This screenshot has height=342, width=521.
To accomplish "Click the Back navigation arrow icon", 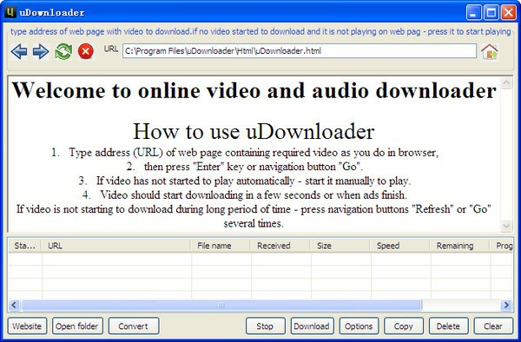I will tap(19, 52).
